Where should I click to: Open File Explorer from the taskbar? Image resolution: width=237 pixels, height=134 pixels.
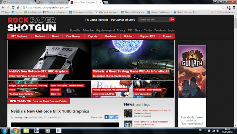pyautogui.click(x=26, y=131)
